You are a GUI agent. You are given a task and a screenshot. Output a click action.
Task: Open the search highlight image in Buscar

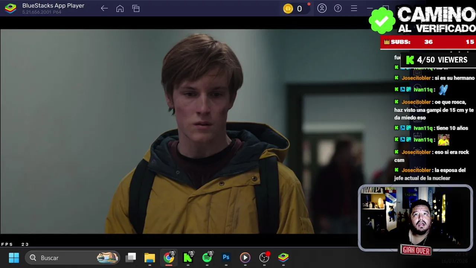tap(107, 257)
